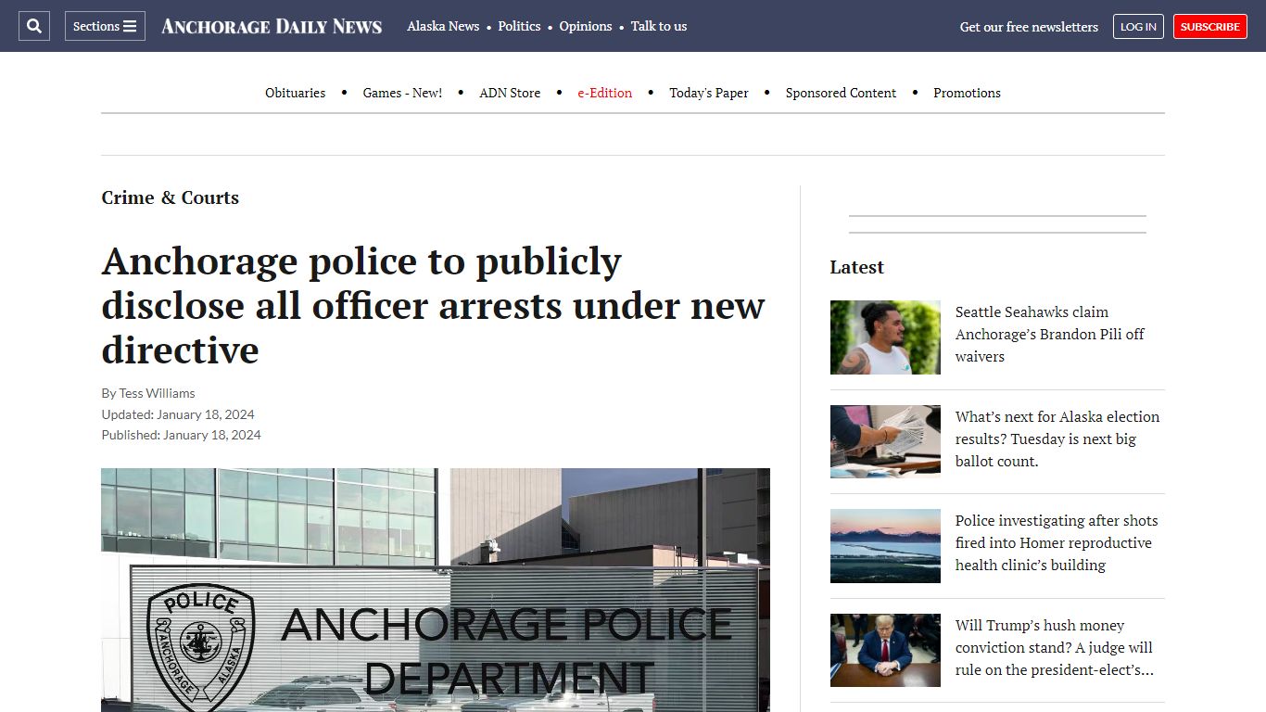Screen dimensions: 1266x712
Task: Open Obituaries in secondary menu
Action: [x=295, y=93]
